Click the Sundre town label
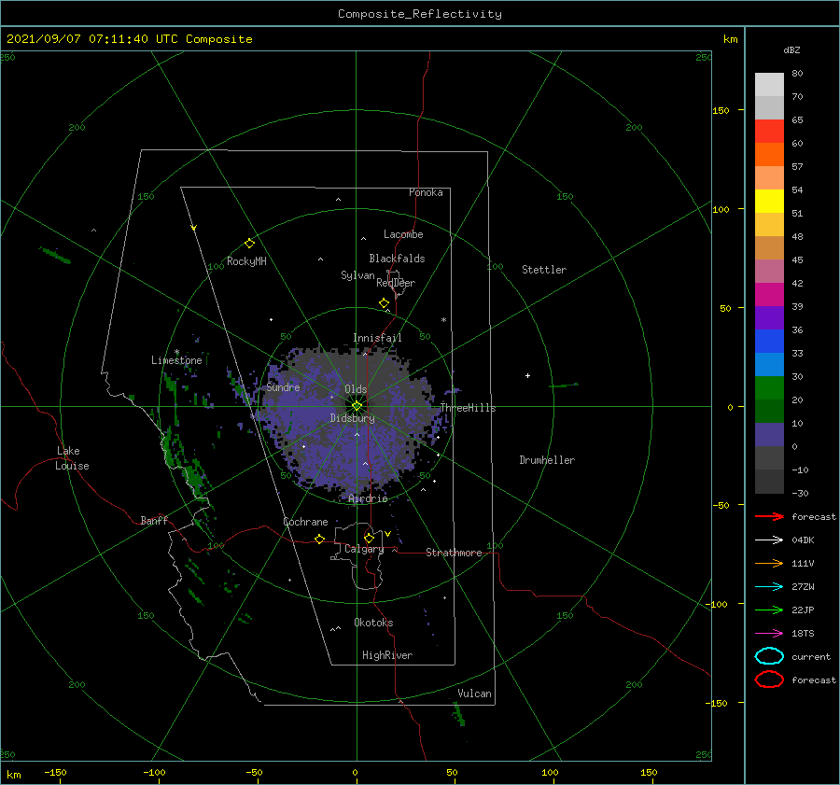Image resolution: width=840 pixels, height=785 pixels. click(x=283, y=387)
